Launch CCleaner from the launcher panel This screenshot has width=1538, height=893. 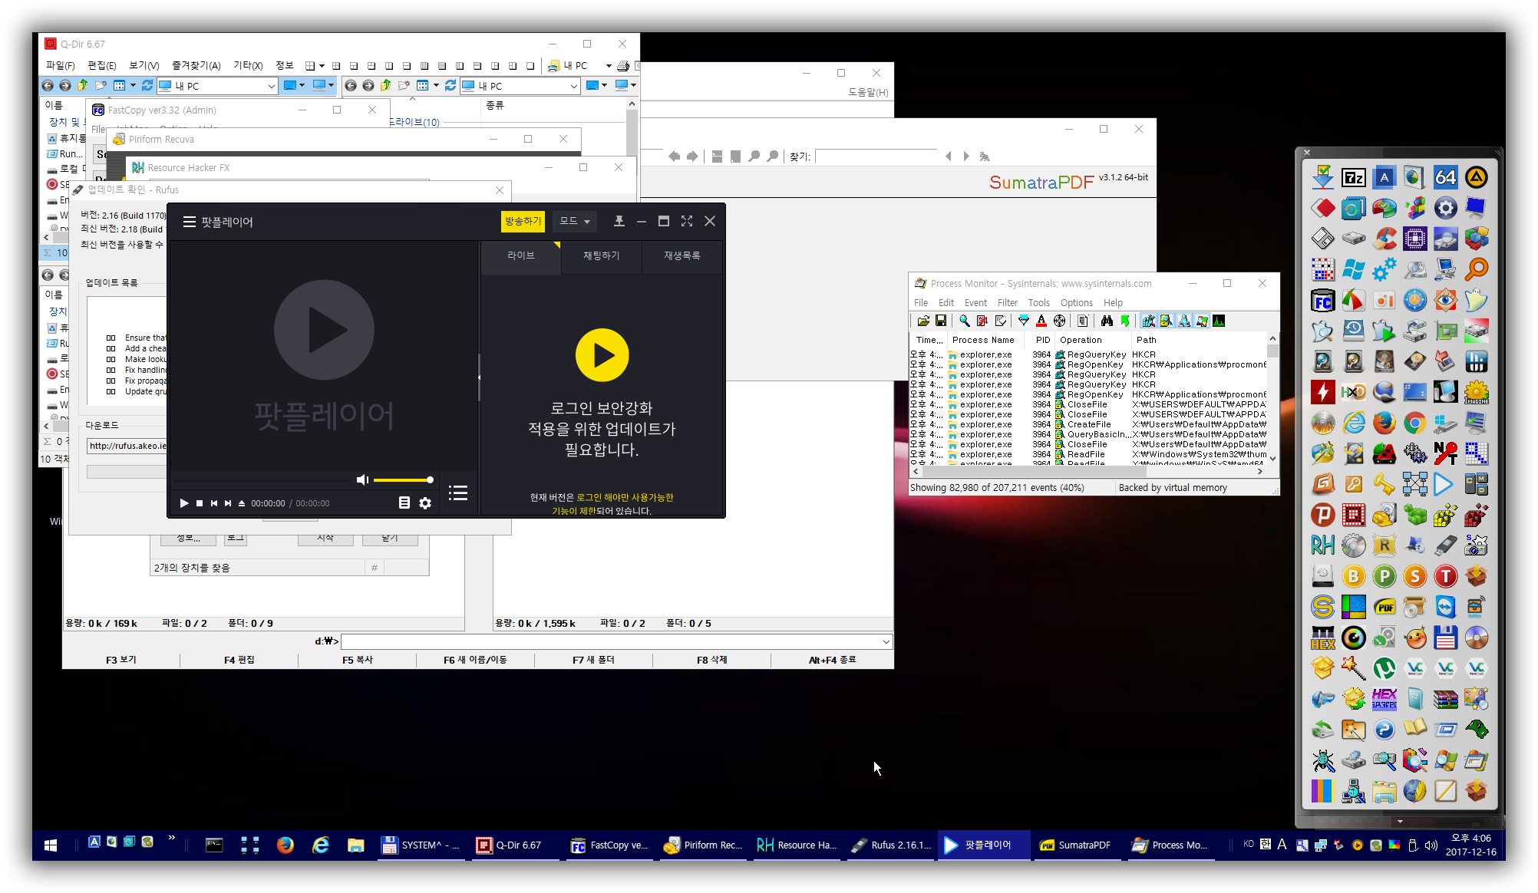(1385, 239)
